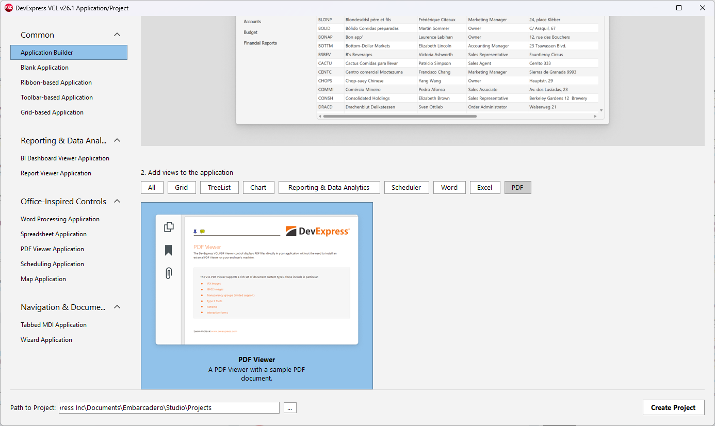Click the paperclip attachment icon in PDF preview
This screenshot has height=426, width=715.
point(169,273)
